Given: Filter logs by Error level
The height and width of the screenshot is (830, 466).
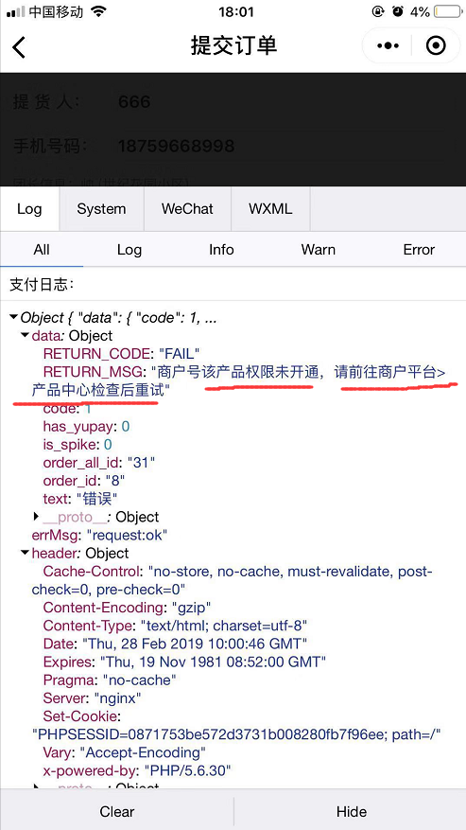Looking at the screenshot, I should [x=419, y=249].
